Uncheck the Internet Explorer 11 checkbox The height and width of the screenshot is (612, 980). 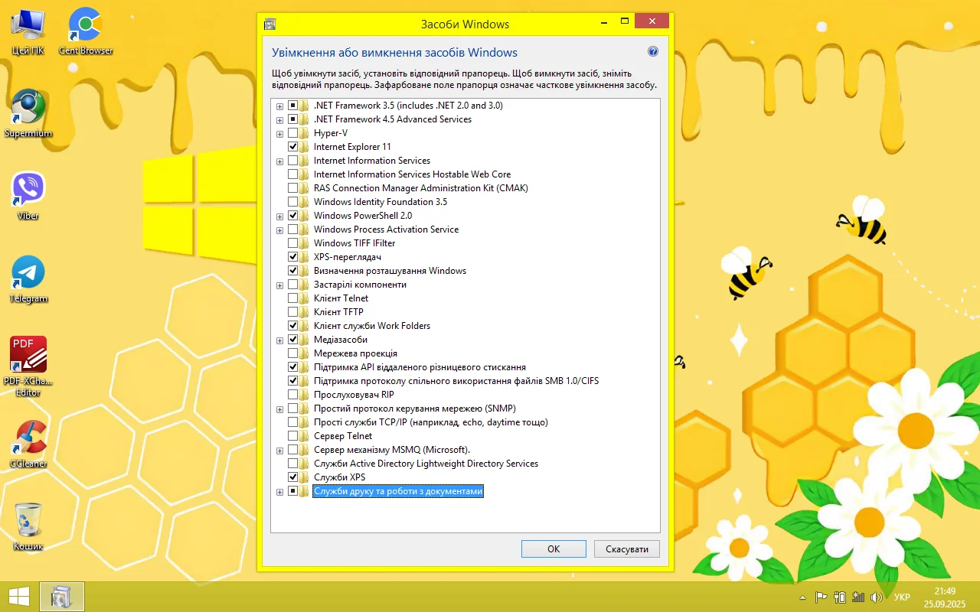tap(292, 147)
